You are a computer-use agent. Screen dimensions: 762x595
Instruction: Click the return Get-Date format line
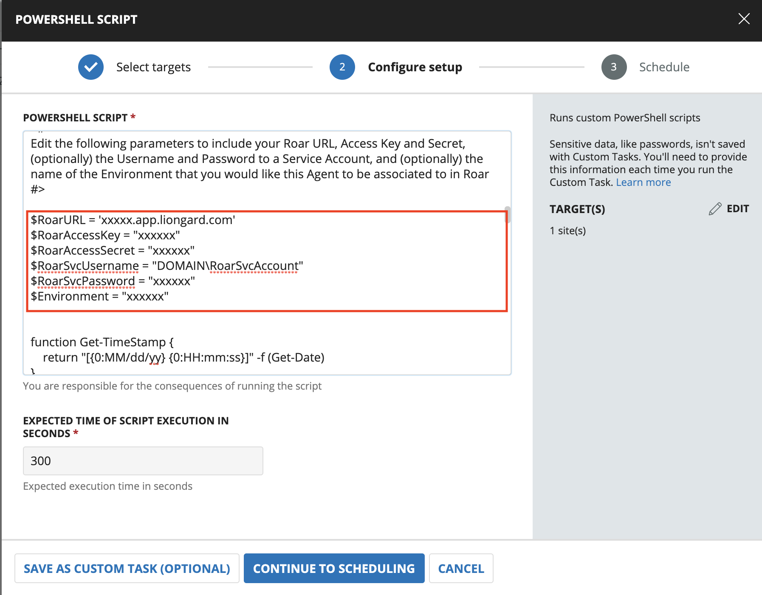(183, 357)
